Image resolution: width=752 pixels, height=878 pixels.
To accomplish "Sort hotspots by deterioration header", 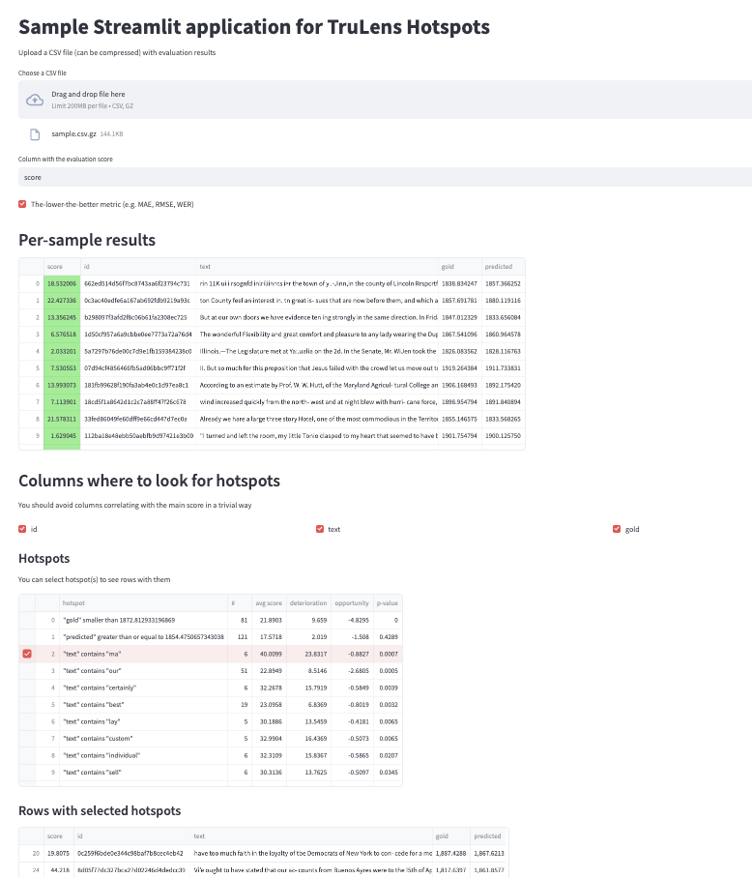I will [308, 603].
